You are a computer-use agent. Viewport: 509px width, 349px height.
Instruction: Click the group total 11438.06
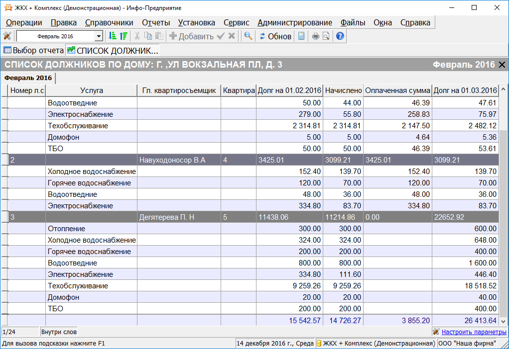(x=289, y=217)
